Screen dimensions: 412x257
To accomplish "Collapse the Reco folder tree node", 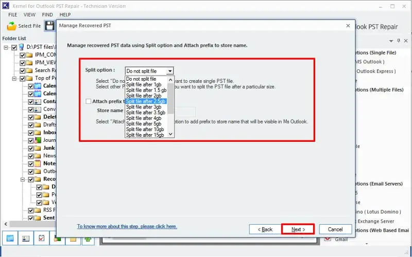I will [23, 179].
